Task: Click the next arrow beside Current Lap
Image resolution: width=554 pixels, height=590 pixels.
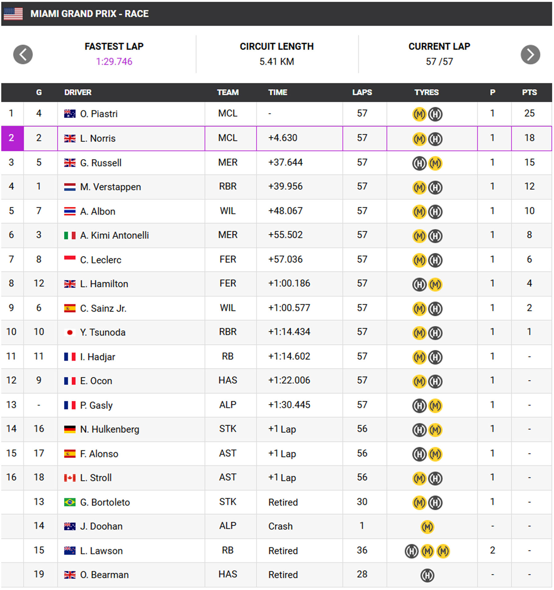Action: (x=530, y=54)
